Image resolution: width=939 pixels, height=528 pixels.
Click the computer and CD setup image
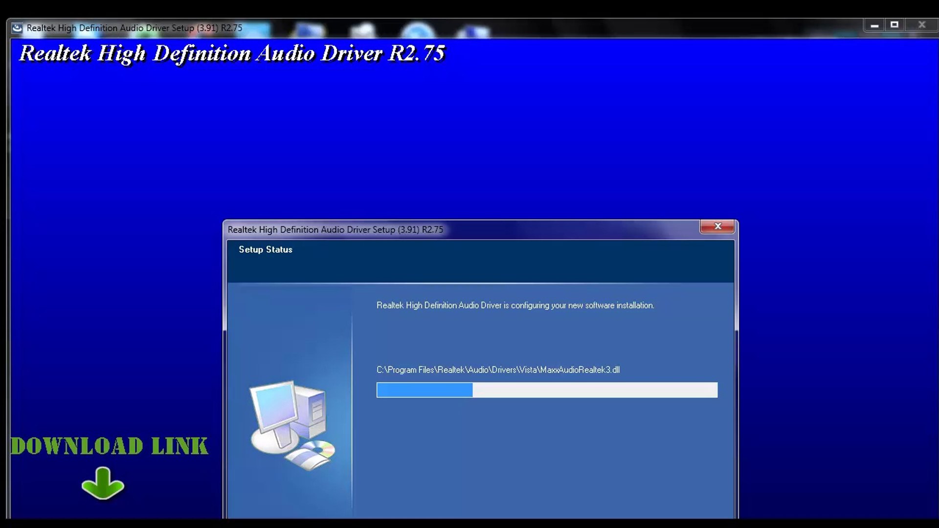(x=292, y=425)
